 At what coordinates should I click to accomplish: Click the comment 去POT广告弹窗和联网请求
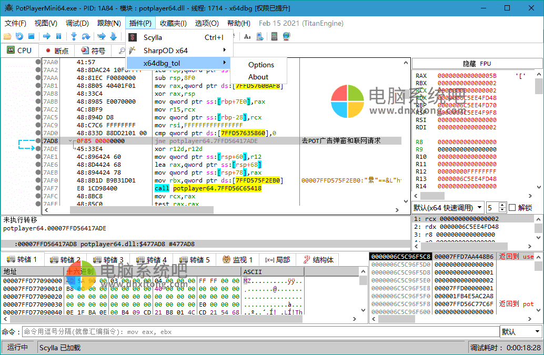pos(341,140)
